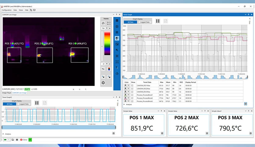Select the POS 2 region box in thermal image

click(45, 55)
